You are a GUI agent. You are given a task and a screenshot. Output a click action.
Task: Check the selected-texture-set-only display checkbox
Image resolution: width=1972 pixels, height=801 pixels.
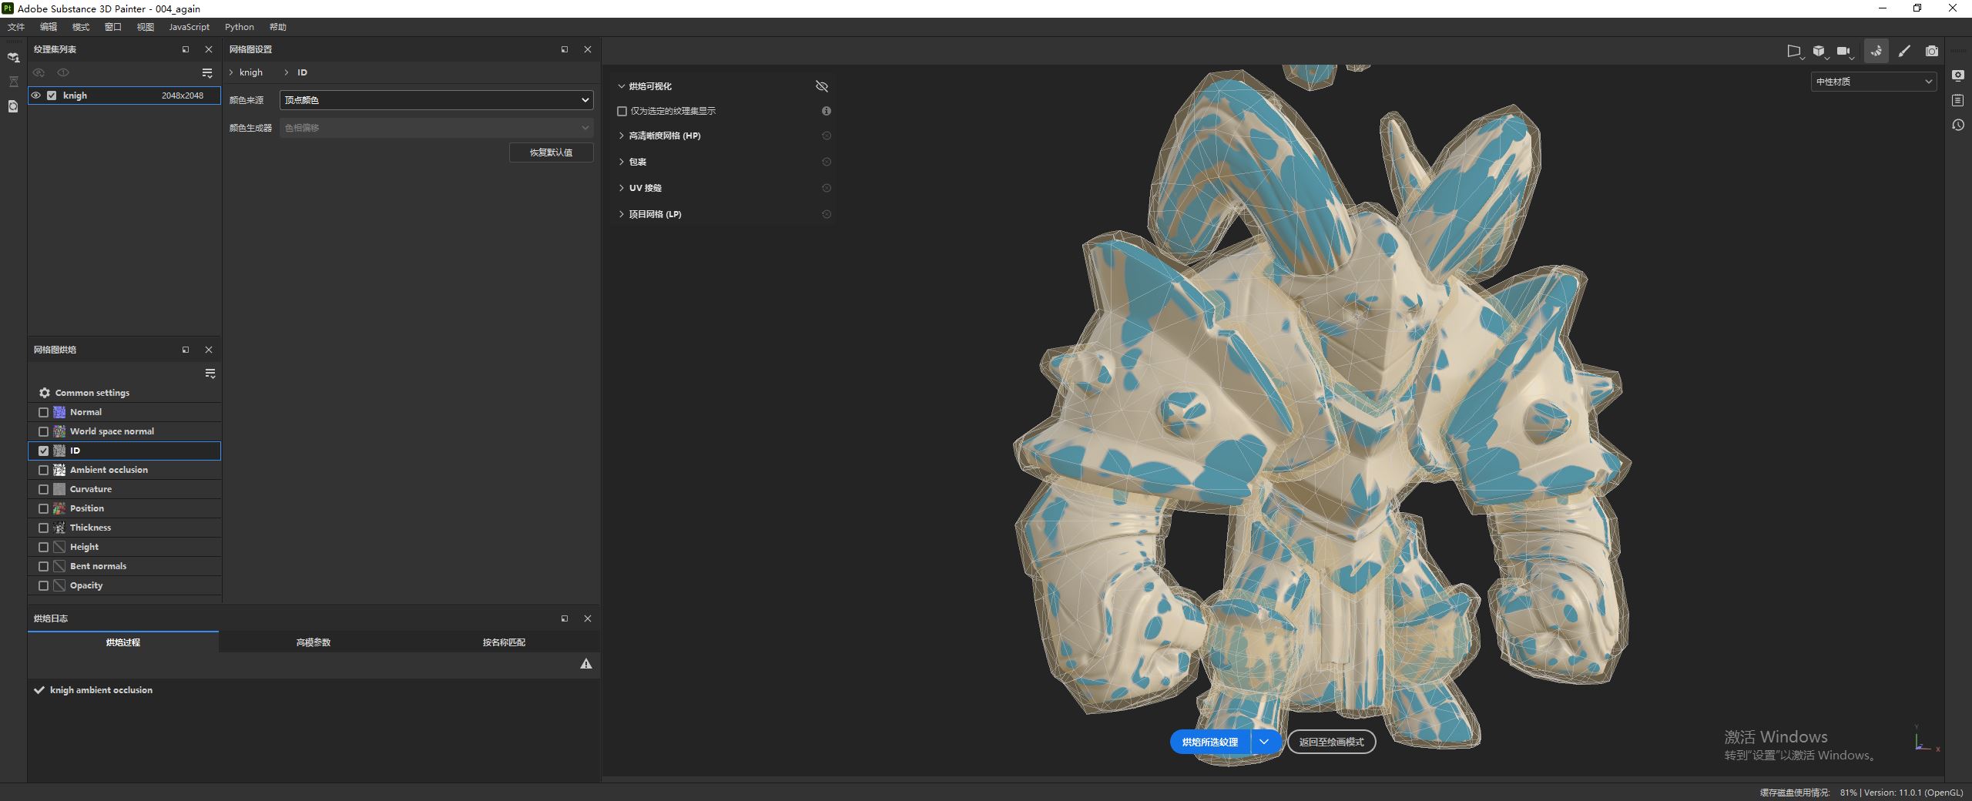click(x=622, y=111)
